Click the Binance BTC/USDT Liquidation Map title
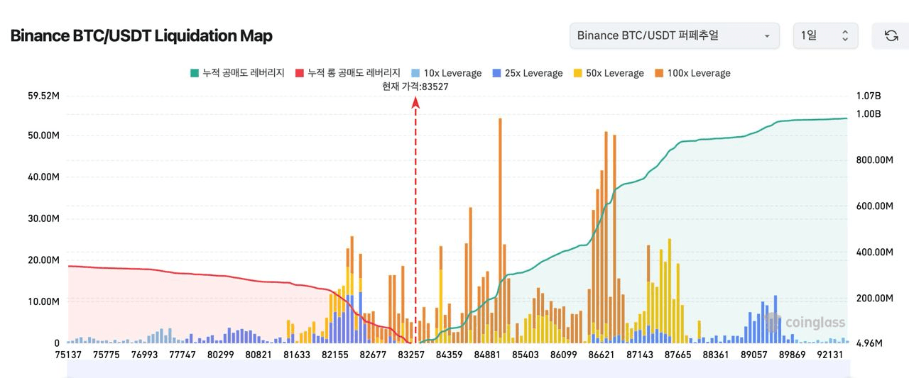The image size is (909, 378). pos(141,35)
